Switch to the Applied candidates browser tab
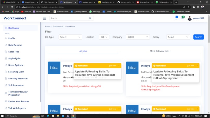 click(87, 2)
